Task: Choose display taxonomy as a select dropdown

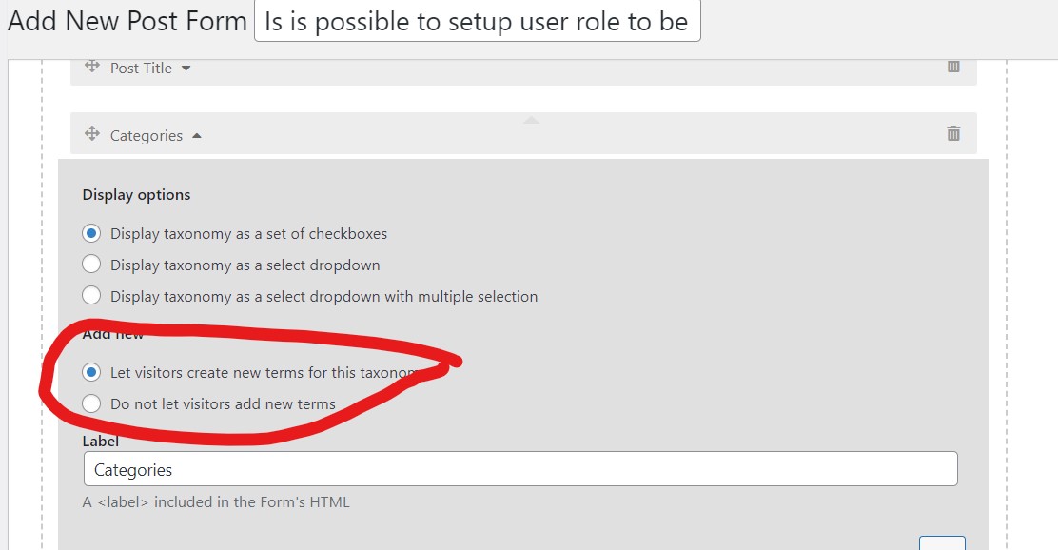Action: pos(91,265)
